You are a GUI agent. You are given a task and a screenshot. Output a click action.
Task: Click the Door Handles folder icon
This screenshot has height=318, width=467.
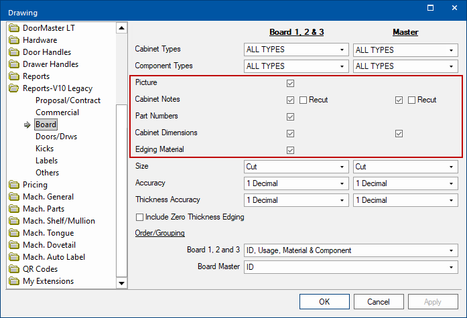click(13, 52)
